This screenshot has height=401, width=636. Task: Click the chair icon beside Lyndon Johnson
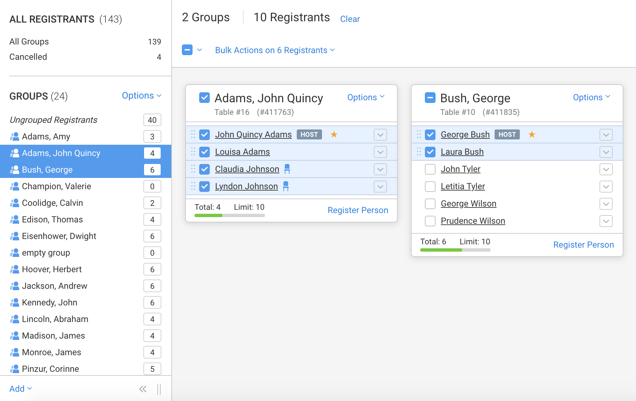pyautogui.click(x=286, y=186)
